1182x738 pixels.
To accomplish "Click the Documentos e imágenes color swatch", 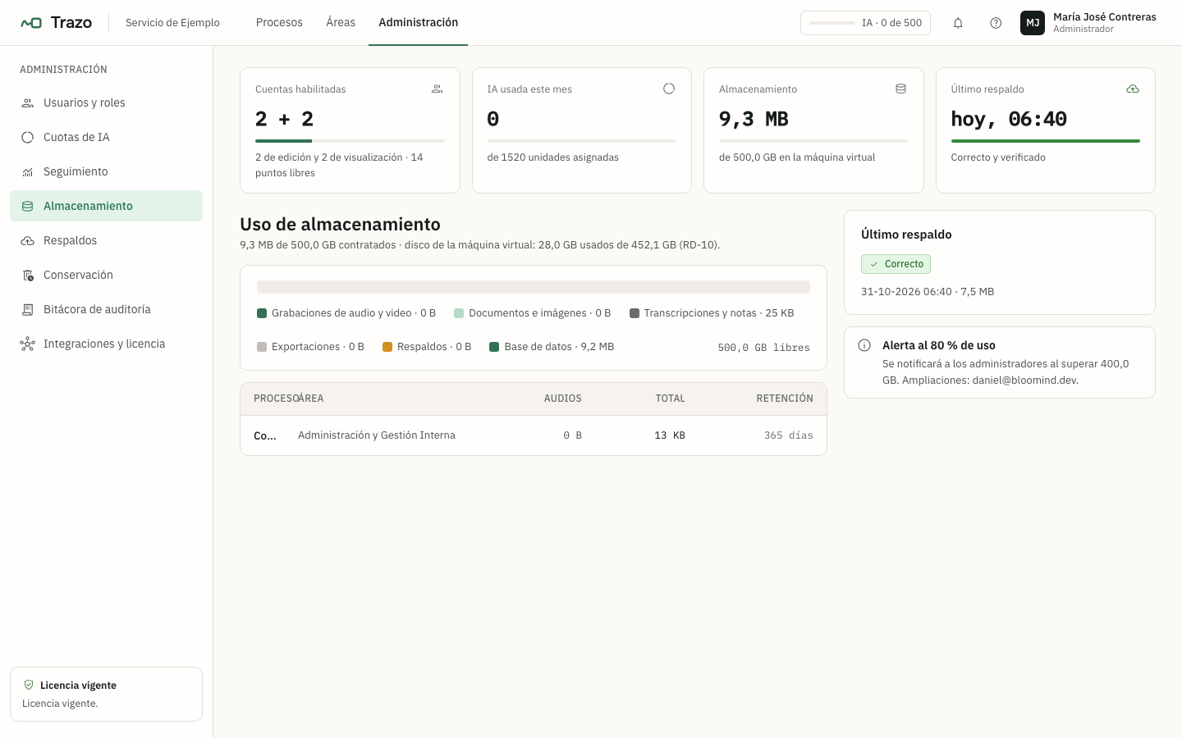I will (x=459, y=313).
